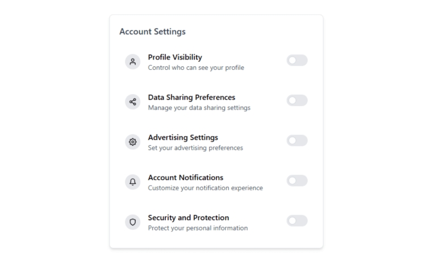Image resolution: width=426 pixels, height=266 pixels.
Task: Enable Account Notifications toggle
Action: point(297,180)
